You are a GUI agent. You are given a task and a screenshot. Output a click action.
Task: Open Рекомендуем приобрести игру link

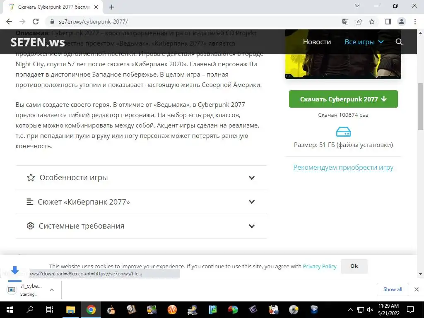click(343, 168)
